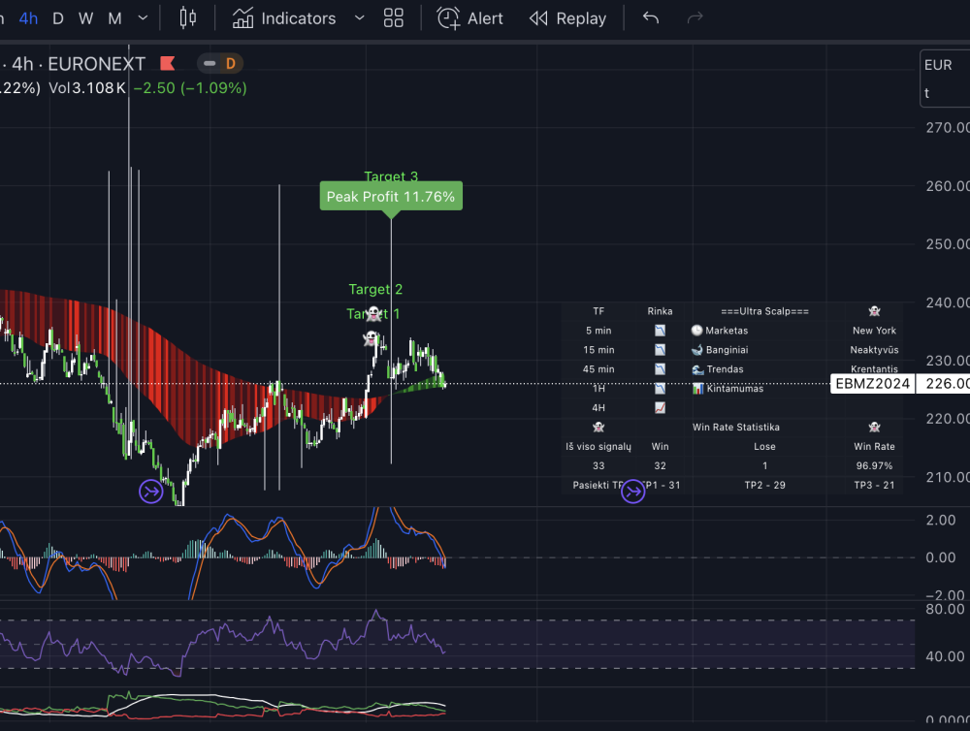
Task: Click the Peak Profit 11.76% label
Action: coord(391,197)
